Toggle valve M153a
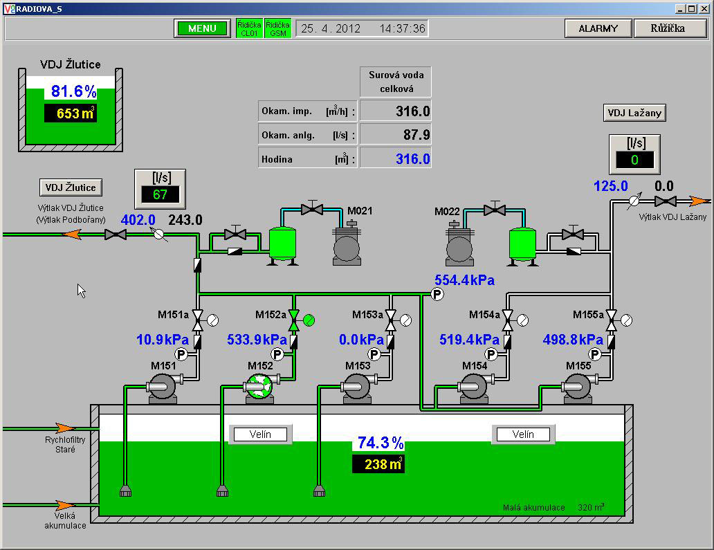Screen dimensions: 714x550 click(x=391, y=320)
